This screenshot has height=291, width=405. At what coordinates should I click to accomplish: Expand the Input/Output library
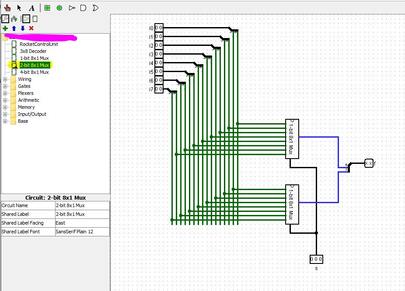5,114
